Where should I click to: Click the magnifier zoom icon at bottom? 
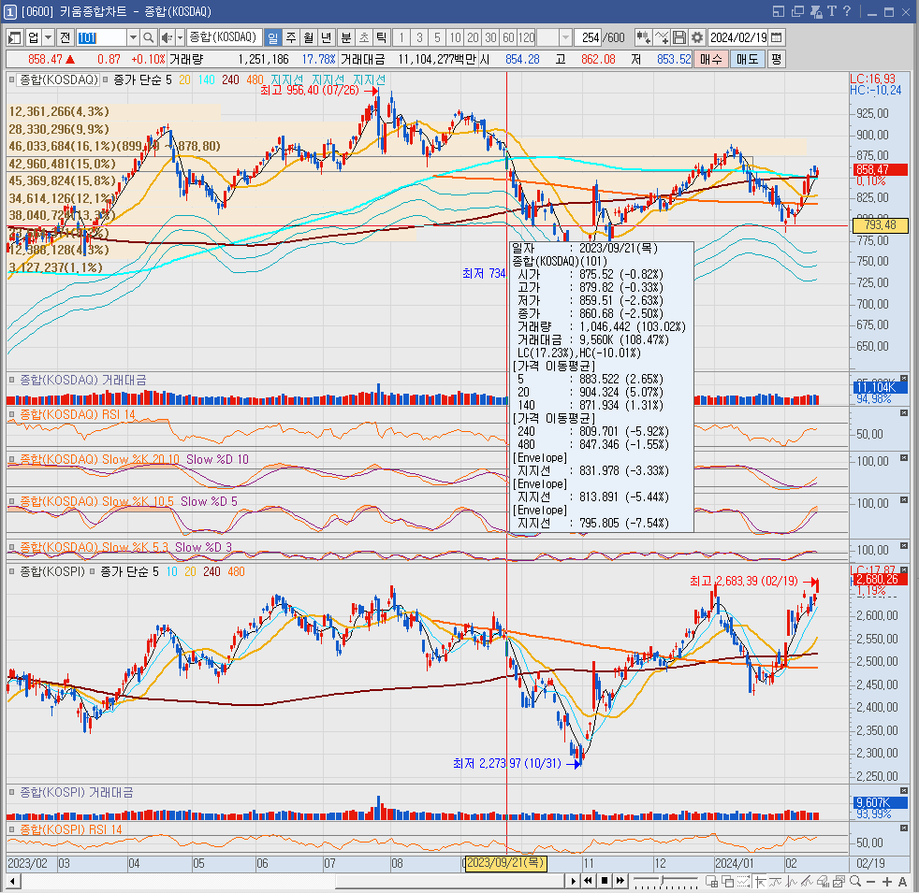(855, 881)
